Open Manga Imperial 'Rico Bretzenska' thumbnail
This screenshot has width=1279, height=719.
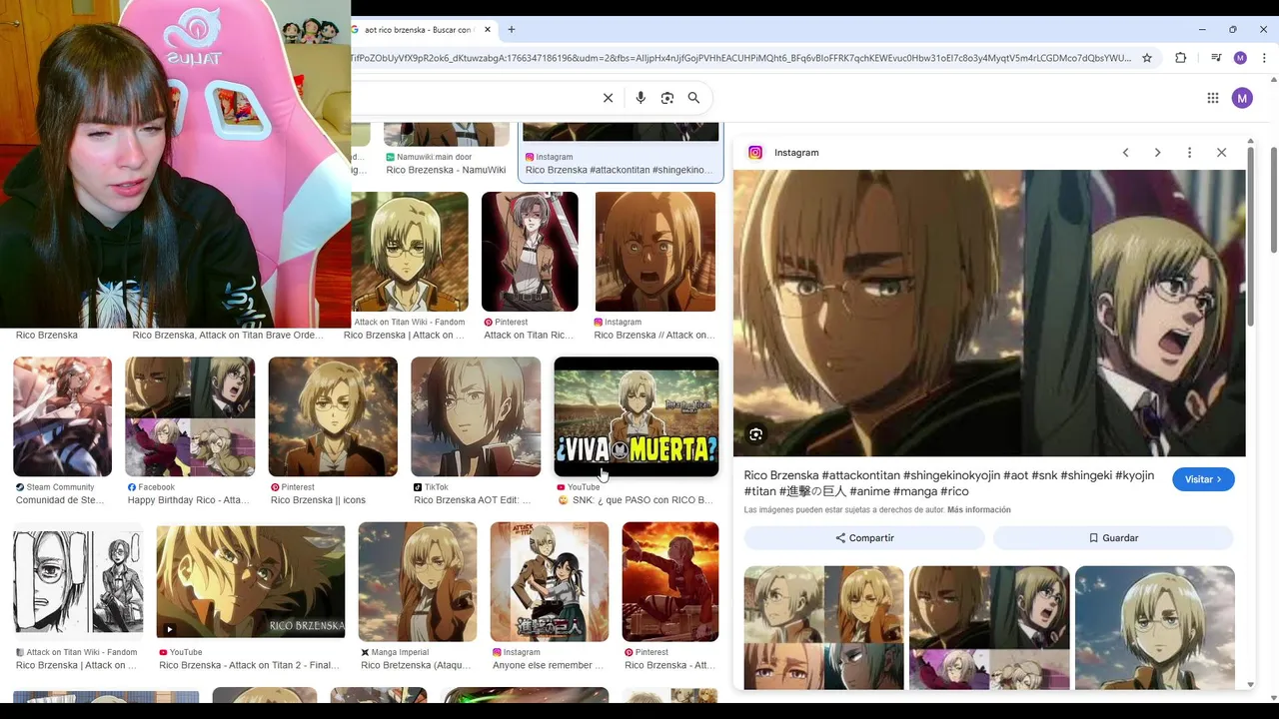(x=418, y=581)
